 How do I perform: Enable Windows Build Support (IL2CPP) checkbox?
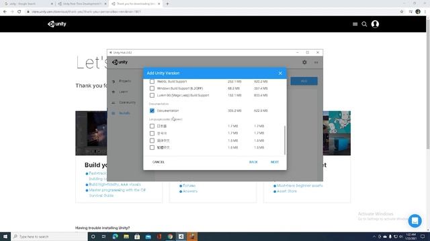pyautogui.click(x=152, y=88)
